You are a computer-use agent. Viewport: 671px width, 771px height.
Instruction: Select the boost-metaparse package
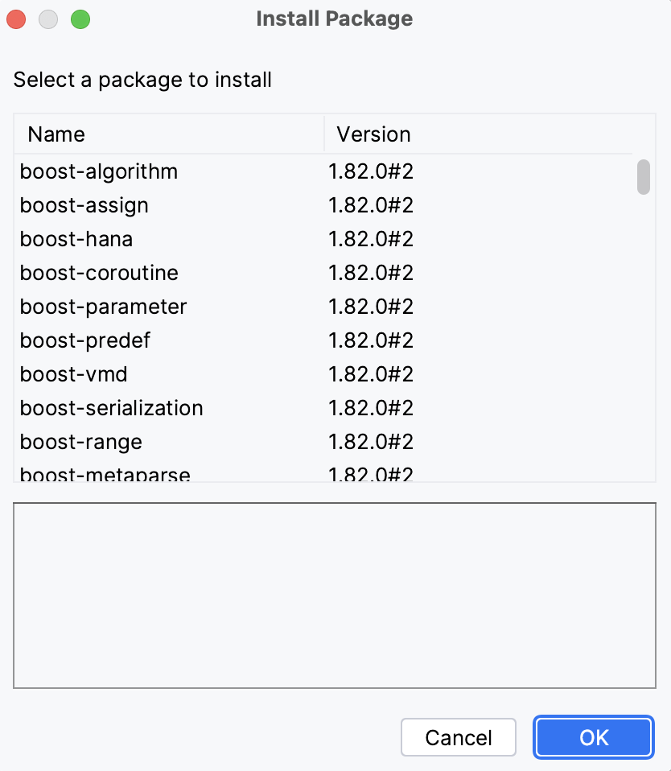104,472
